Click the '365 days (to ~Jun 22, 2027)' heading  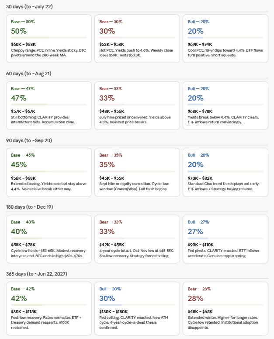(x=37, y=274)
